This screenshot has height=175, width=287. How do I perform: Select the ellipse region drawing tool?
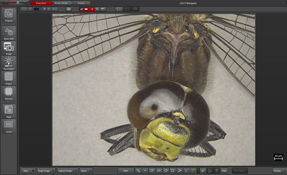166,171
